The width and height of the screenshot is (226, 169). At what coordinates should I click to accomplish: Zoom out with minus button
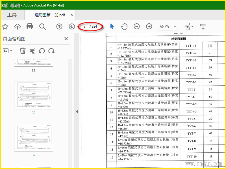[x=137, y=26]
